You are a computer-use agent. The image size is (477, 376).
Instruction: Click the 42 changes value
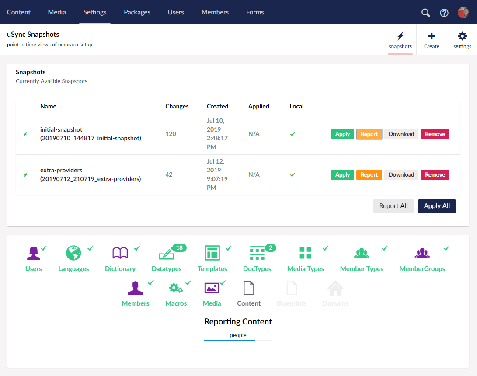[x=169, y=175]
